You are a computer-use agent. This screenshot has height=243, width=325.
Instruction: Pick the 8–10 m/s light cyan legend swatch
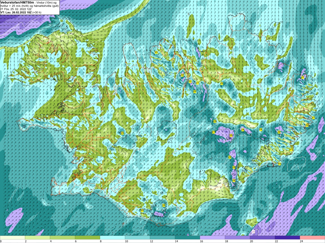point(112,238)
